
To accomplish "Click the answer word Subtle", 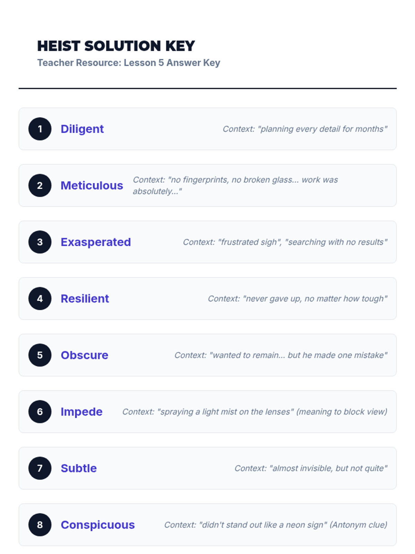I will [79, 468].
